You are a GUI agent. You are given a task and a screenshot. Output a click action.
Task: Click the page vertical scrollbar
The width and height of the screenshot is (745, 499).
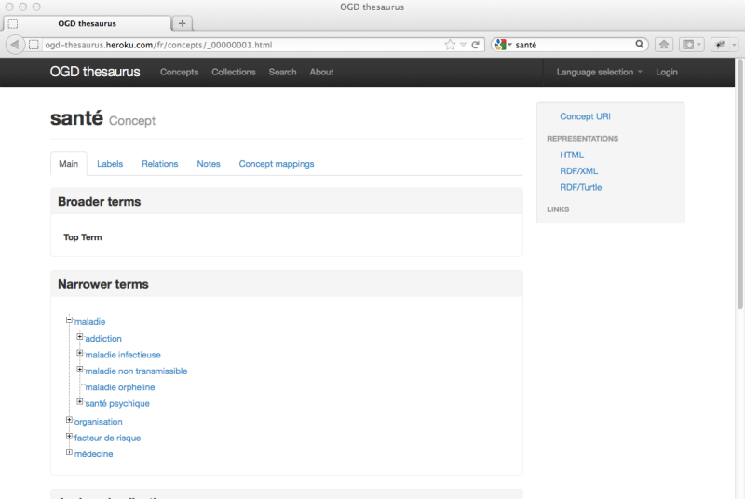pos(739,184)
